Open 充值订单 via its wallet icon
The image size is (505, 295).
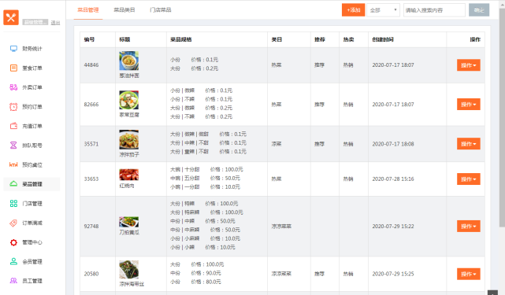pyautogui.click(x=13, y=126)
